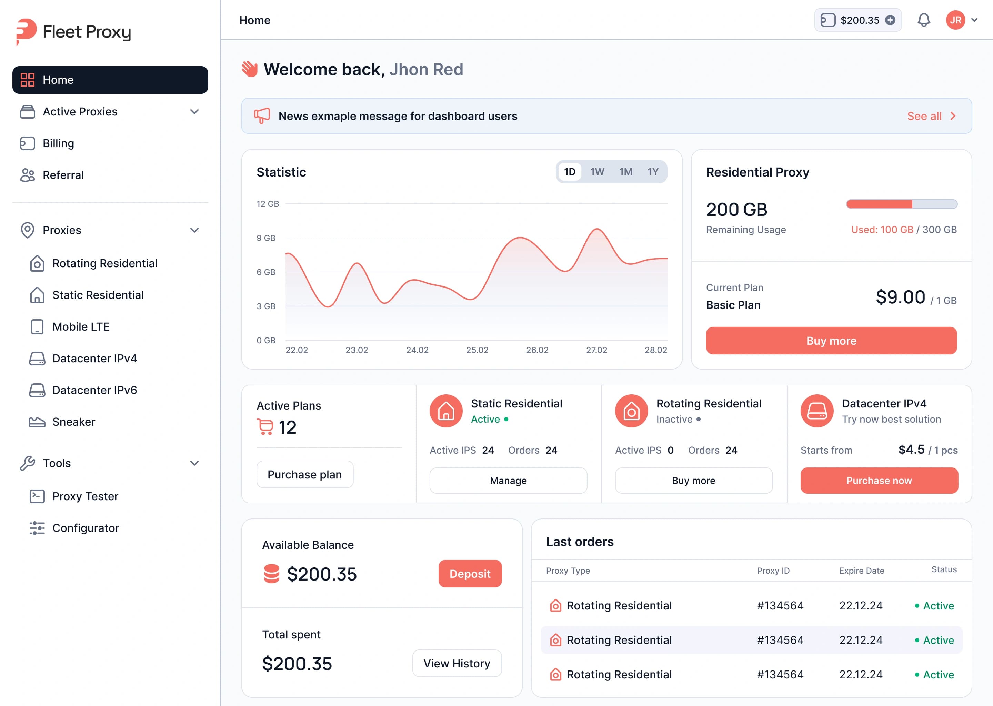Expand the Active Proxies menu chevron

(x=194, y=112)
